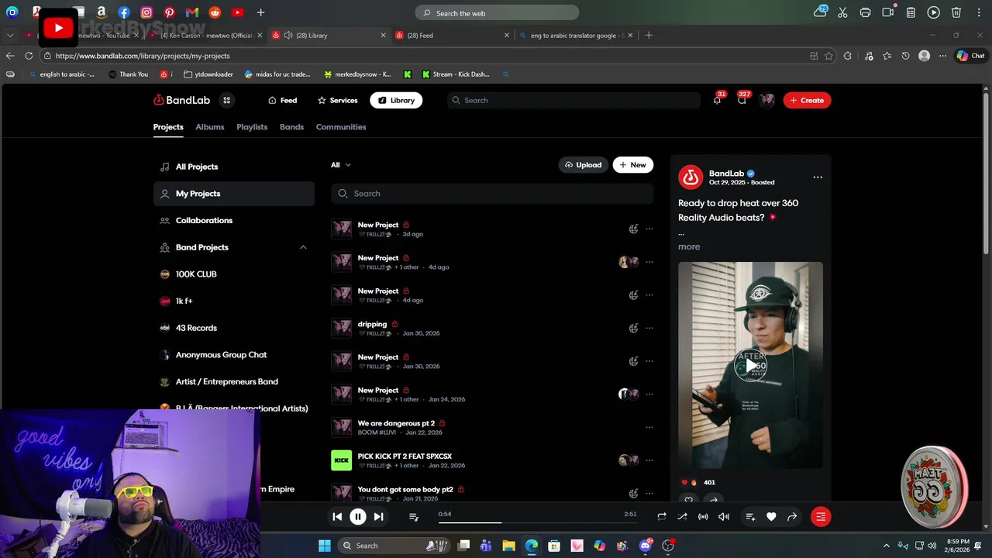Viewport: 992px width, 558px height.
Task: Open the notifications bell
Action: point(717,100)
